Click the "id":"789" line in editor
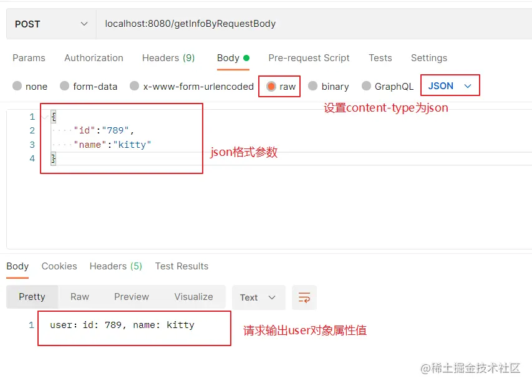 [x=104, y=130]
